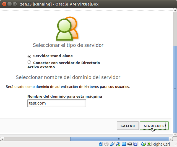Click the network adapters status icon

click(x=118, y=144)
